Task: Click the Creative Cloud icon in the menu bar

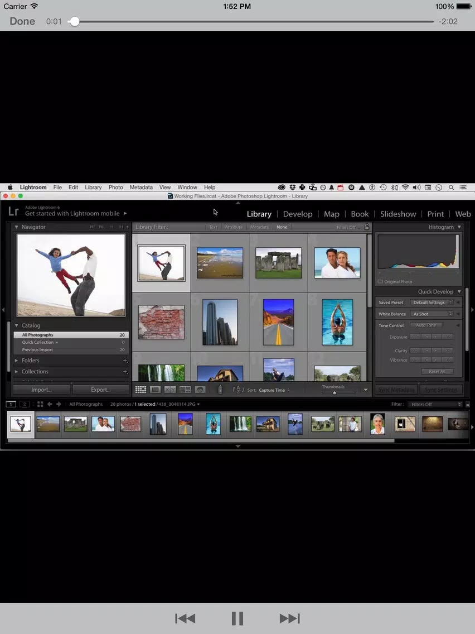Action: (282, 187)
